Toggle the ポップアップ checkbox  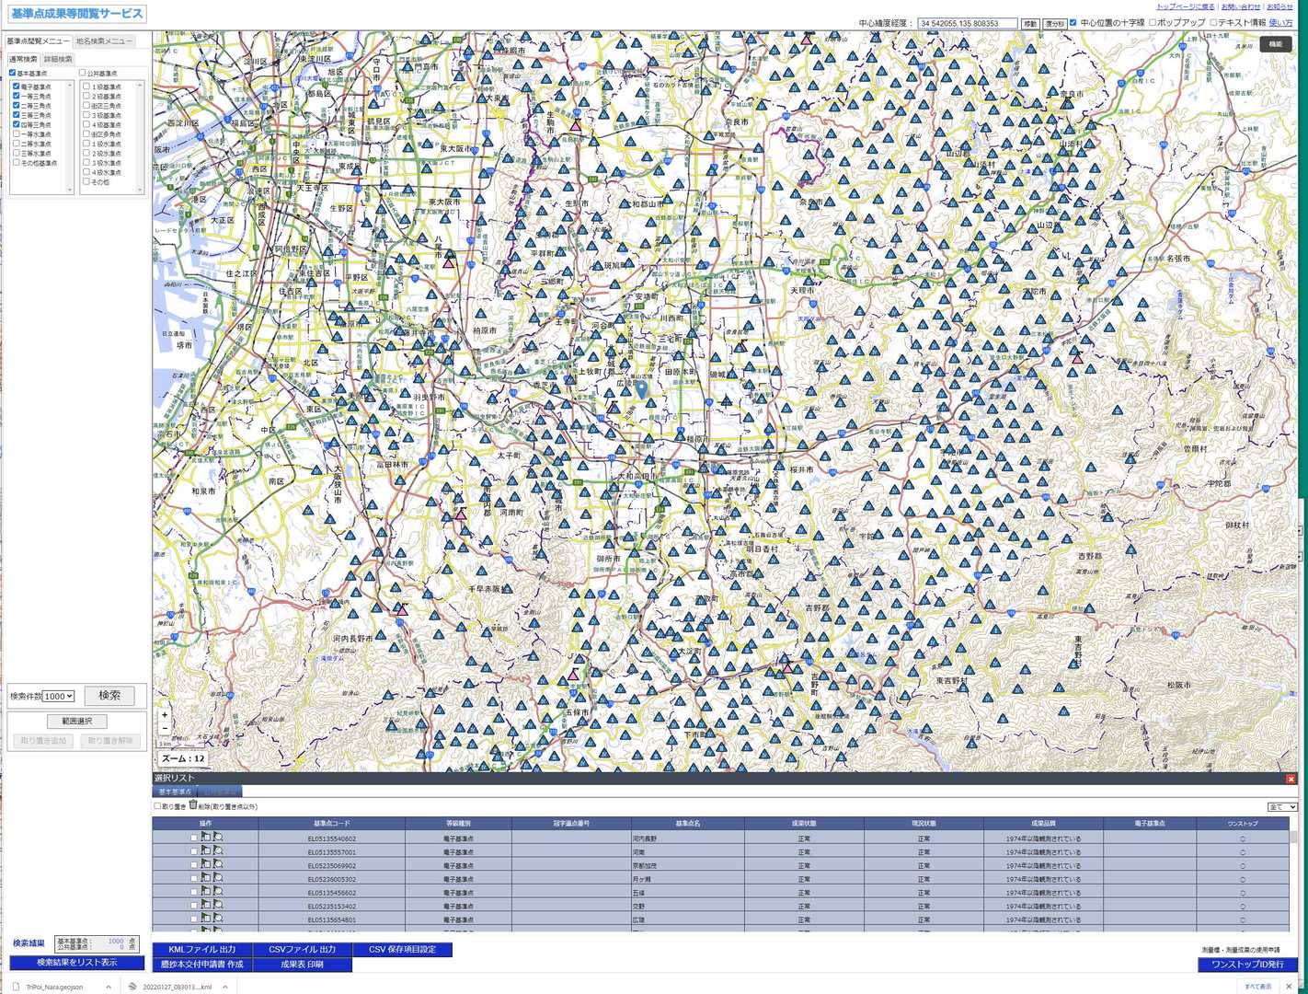(x=1153, y=23)
